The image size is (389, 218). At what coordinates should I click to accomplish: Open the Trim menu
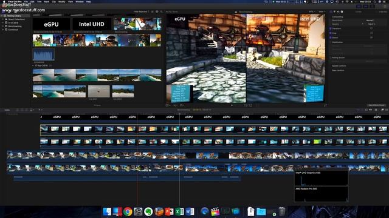point(39,2)
